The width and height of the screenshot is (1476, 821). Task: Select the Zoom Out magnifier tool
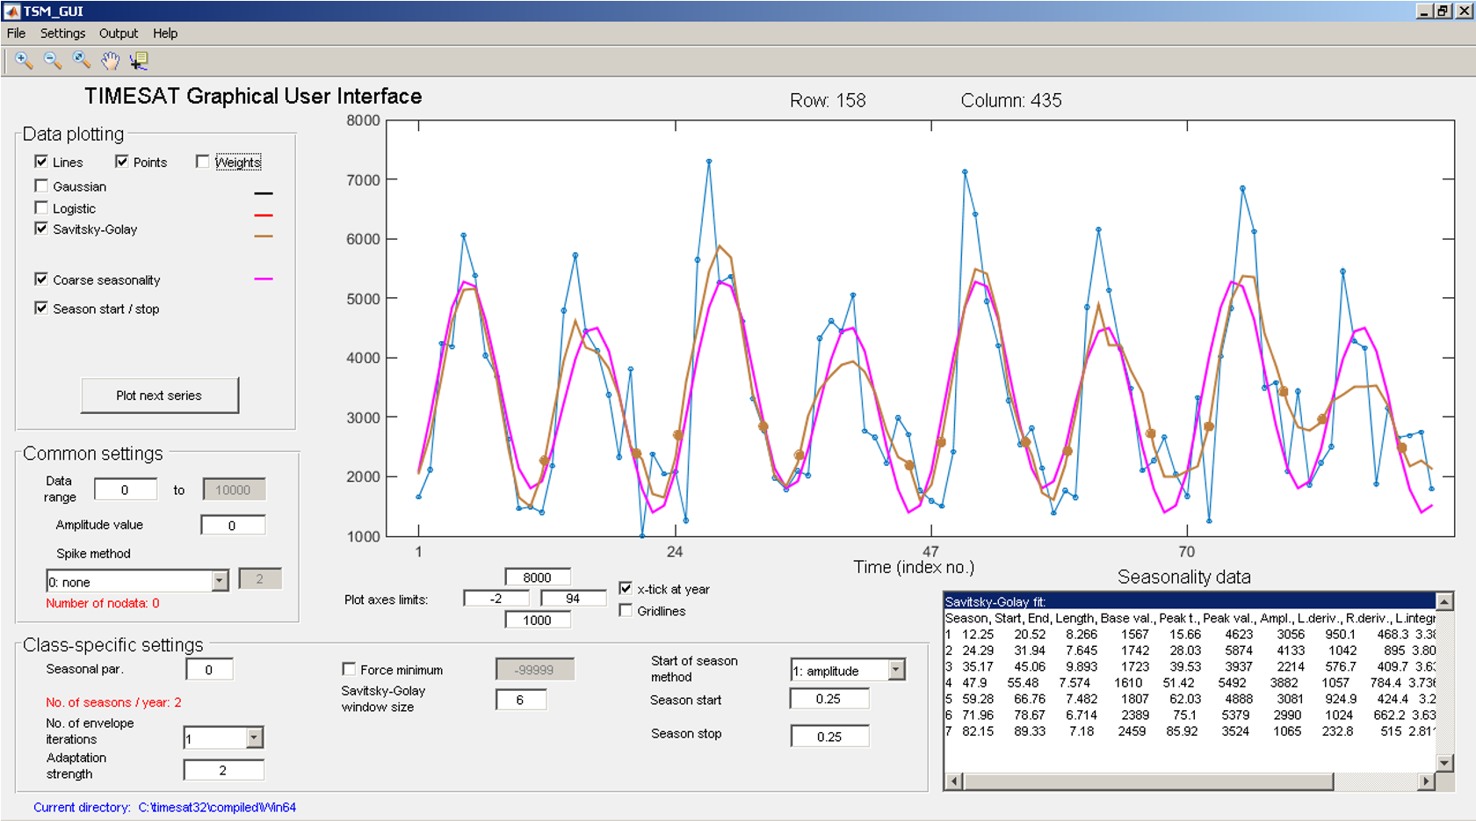52,61
